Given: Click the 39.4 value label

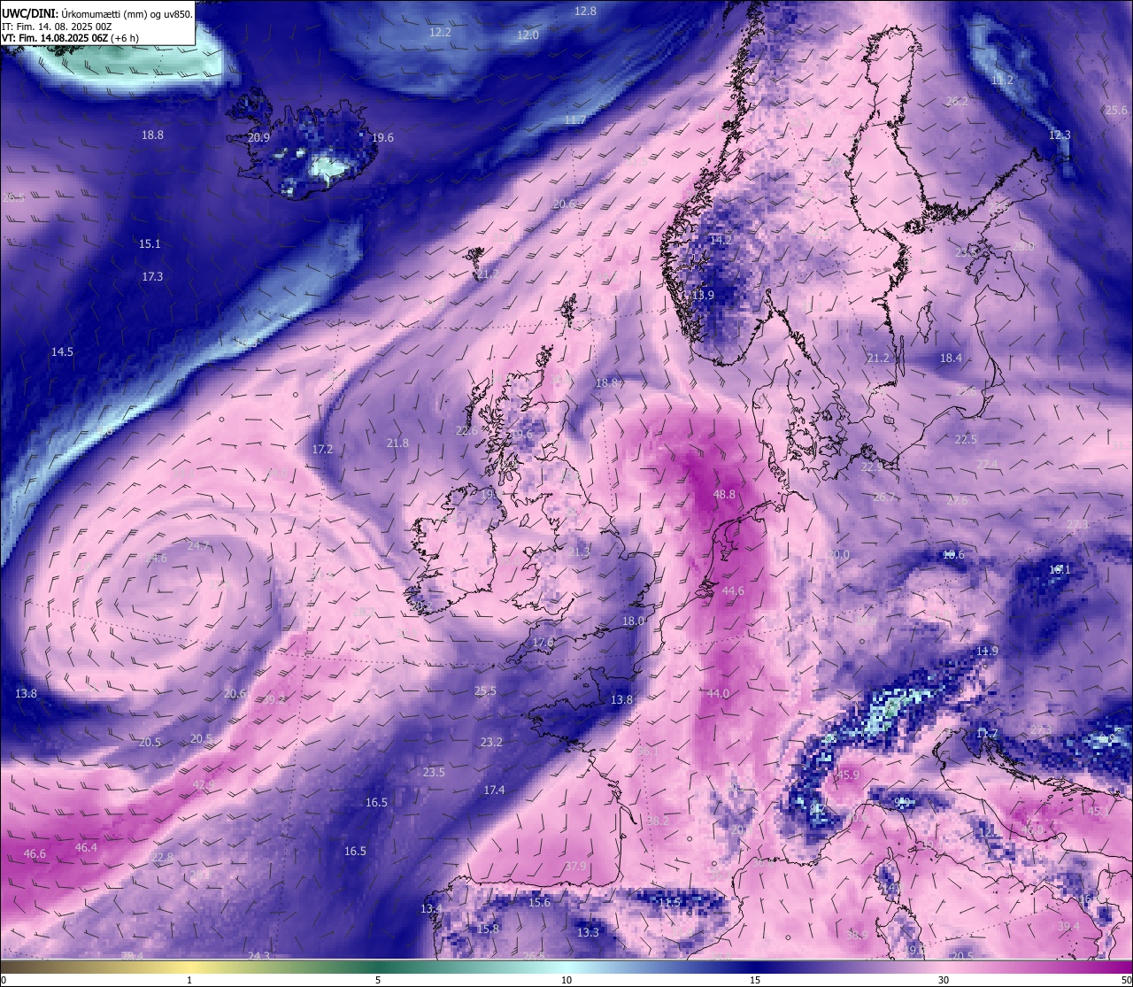Looking at the screenshot, I should point(1068,927).
